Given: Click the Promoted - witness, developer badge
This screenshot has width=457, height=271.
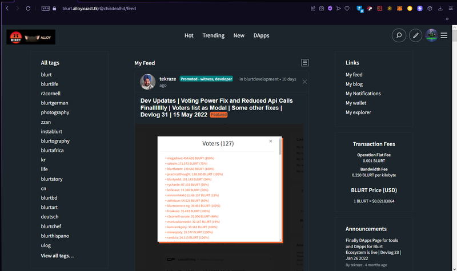Looking at the screenshot, I should point(206,79).
